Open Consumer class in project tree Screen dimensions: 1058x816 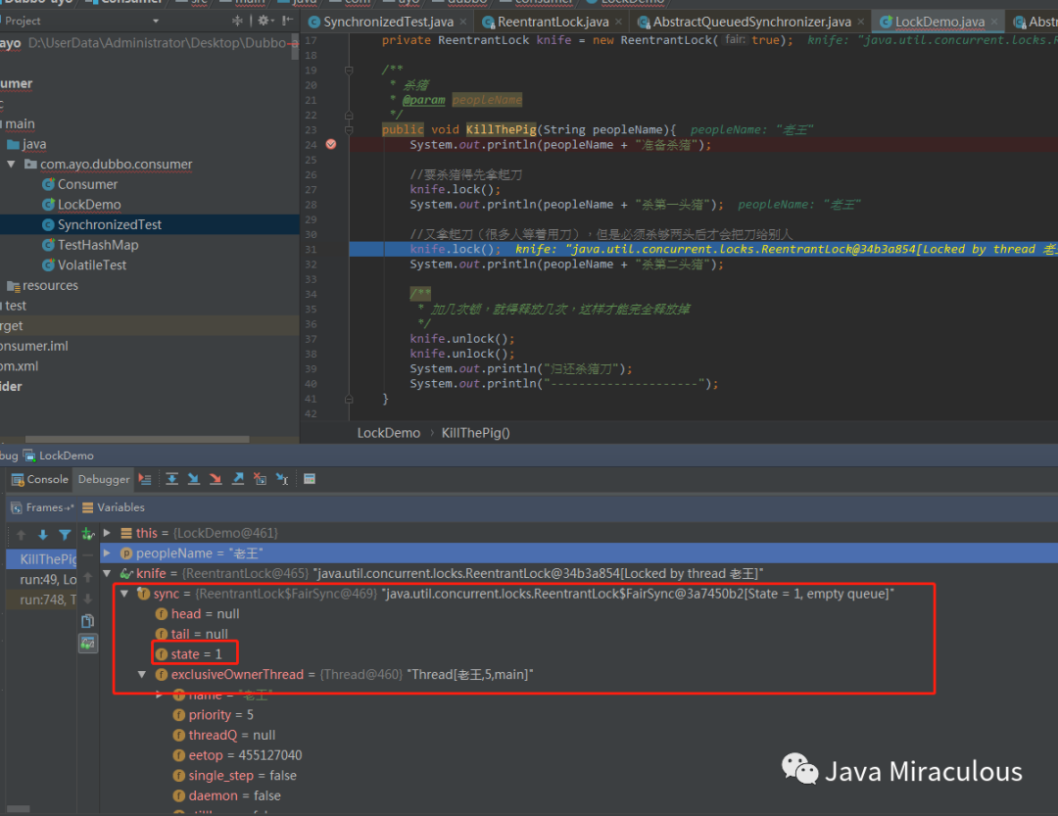point(79,184)
